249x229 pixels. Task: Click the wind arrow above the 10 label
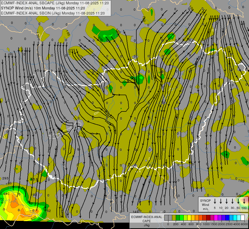(221, 201)
